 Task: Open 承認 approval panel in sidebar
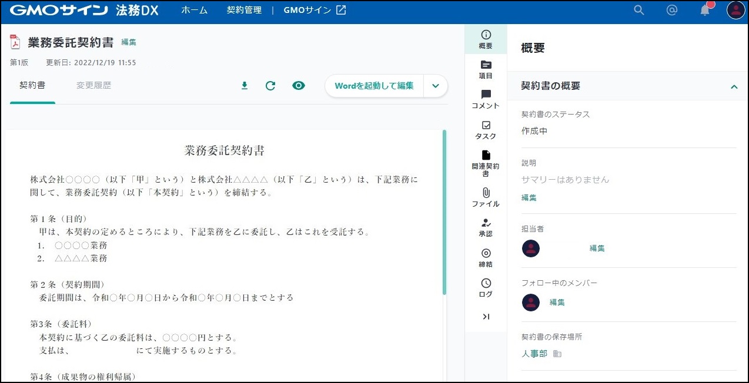(486, 227)
